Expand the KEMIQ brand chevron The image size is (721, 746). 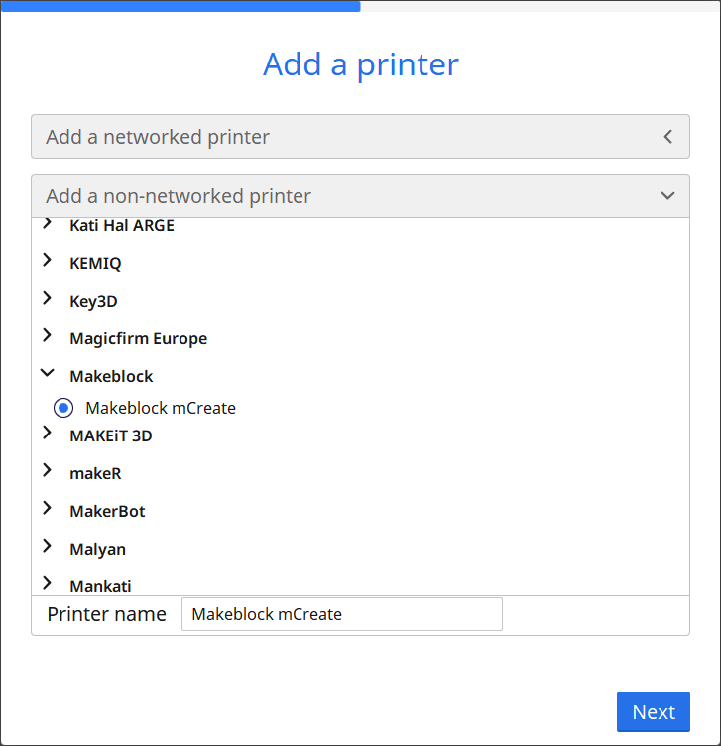[47, 261]
